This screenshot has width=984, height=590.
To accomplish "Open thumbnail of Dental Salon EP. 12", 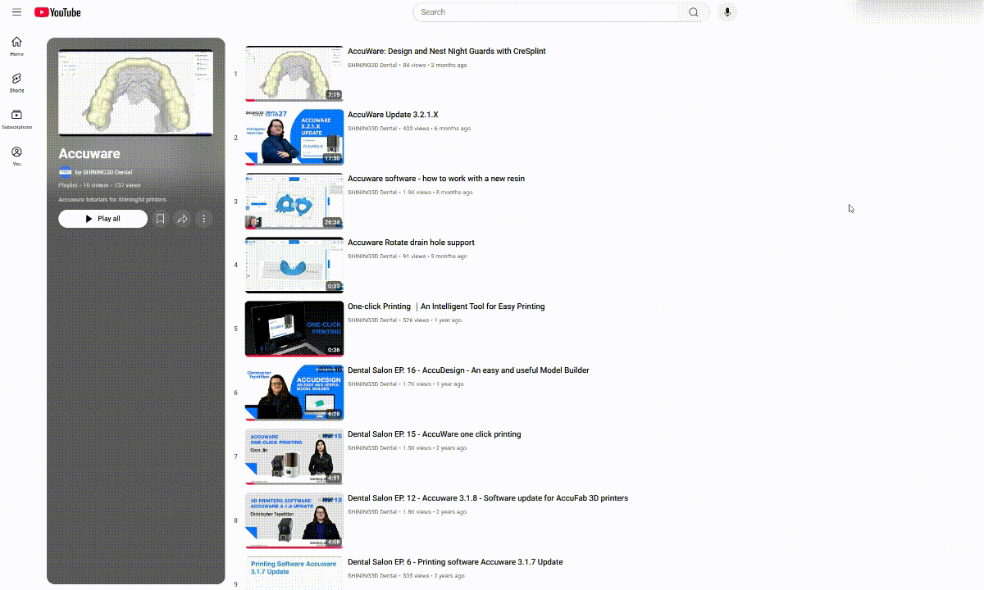I will tap(294, 521).
